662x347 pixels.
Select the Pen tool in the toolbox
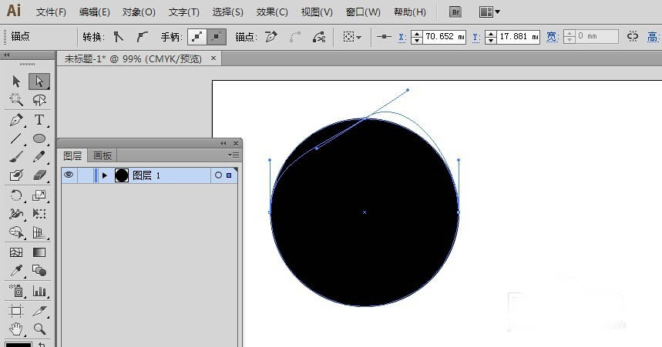16,120
